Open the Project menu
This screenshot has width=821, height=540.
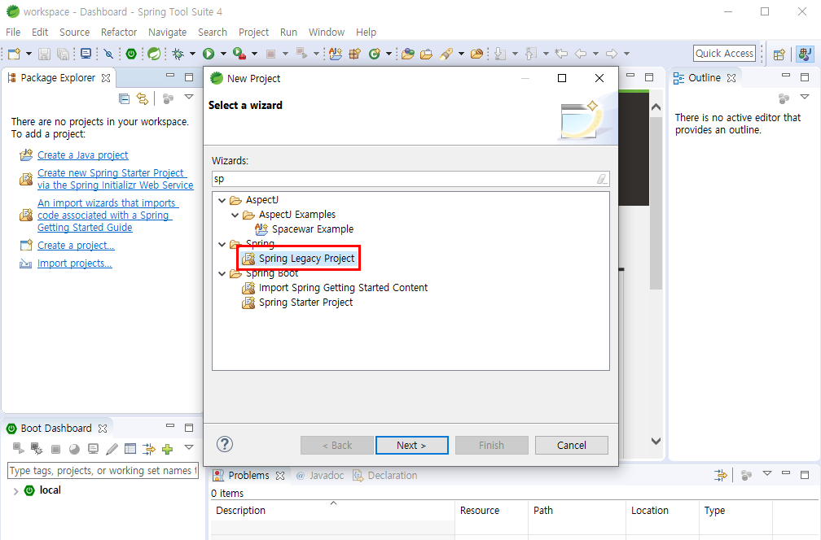click(253, 33)
